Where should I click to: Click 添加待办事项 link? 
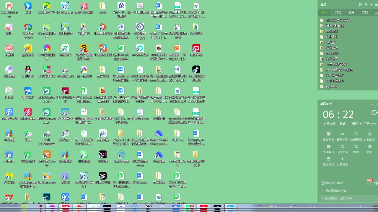point(332,183)
